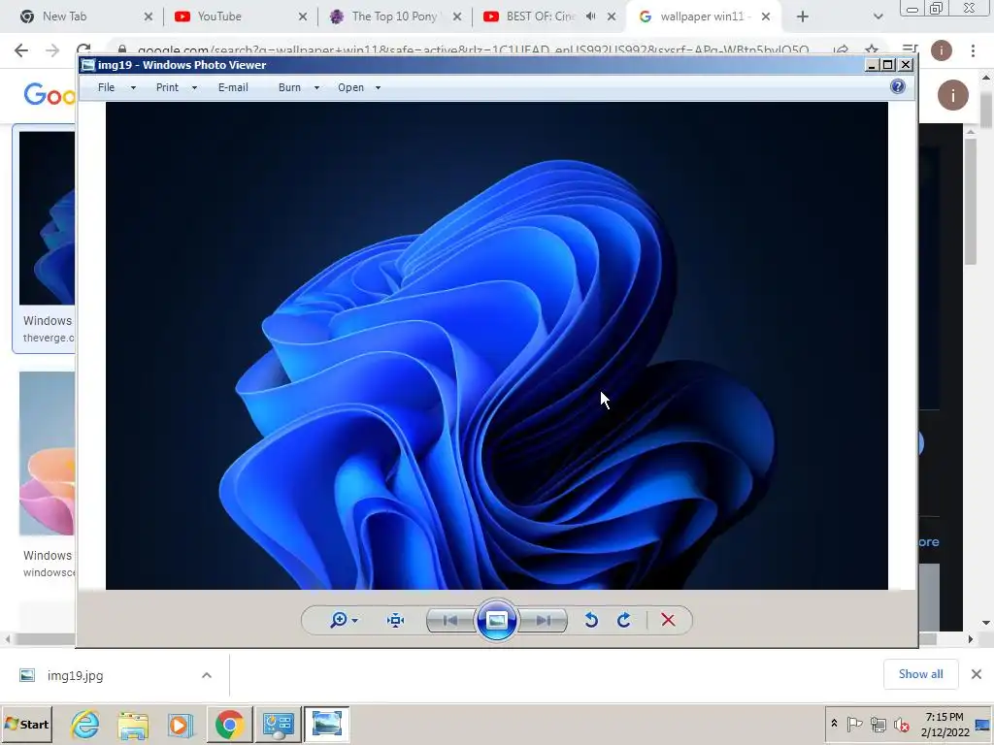The height and width of the screenshot is (745, 994).
Task: Expand File menu dropdown arrow
Action: [x=133, y=88]
